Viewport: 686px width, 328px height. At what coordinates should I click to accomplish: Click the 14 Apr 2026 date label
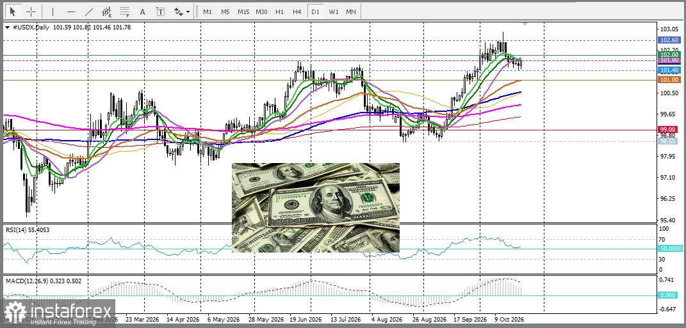183,319
